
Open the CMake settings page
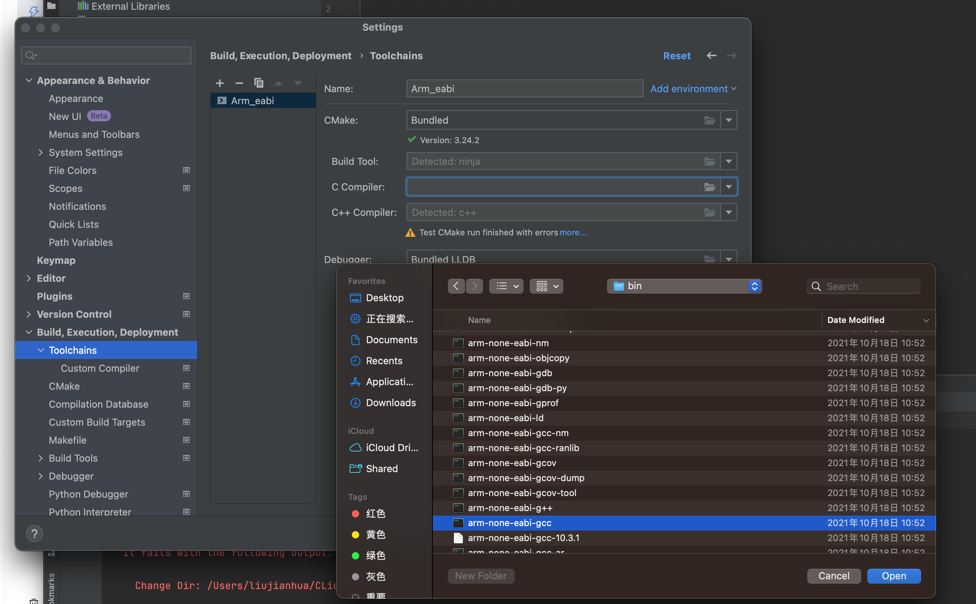pos(65,386)
